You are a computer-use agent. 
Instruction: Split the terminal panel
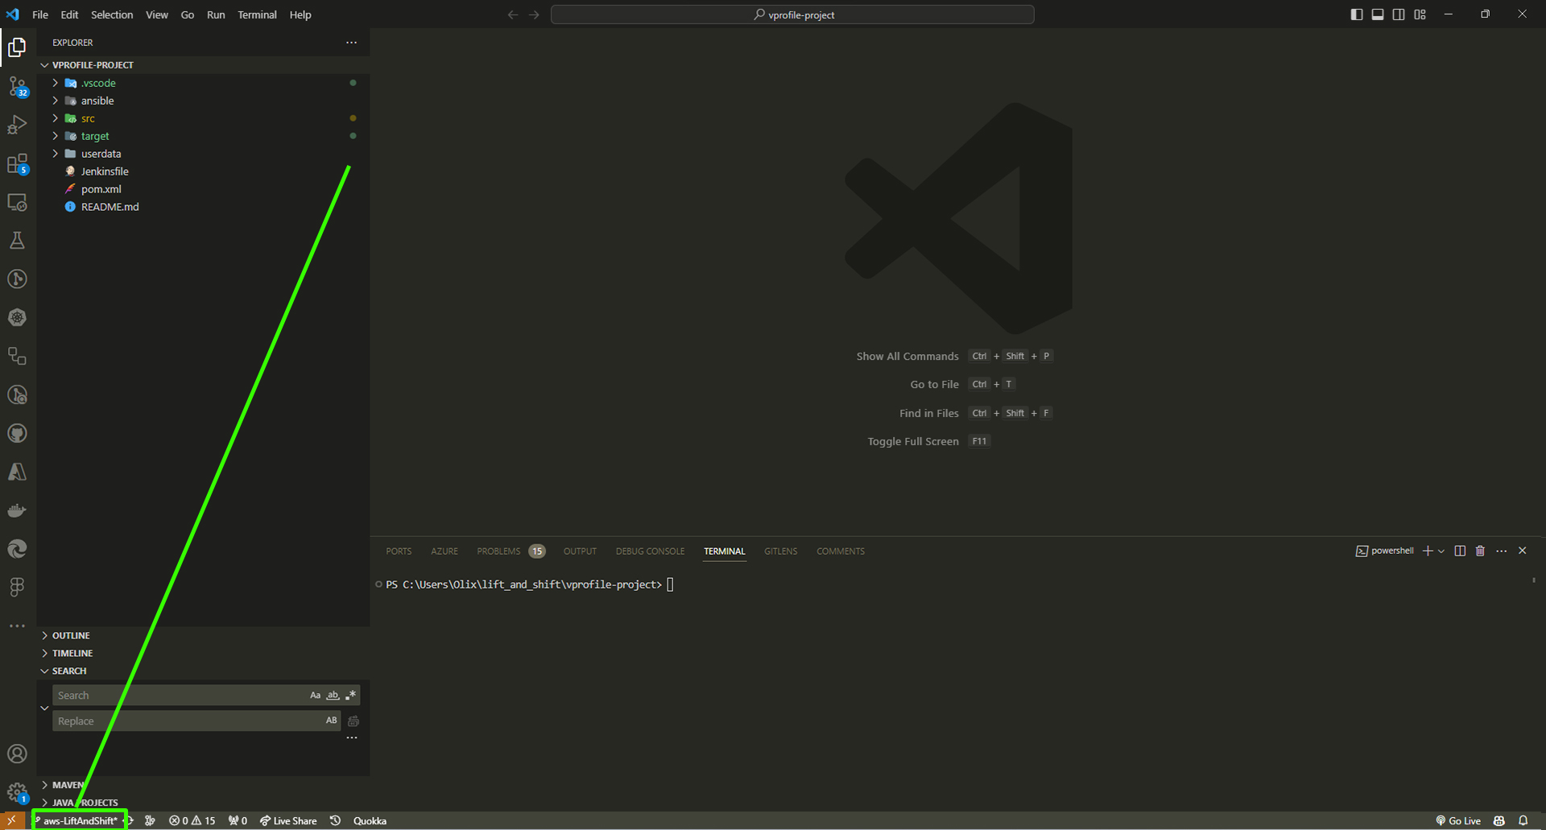pyautogui.click(x=1460, y=551)
